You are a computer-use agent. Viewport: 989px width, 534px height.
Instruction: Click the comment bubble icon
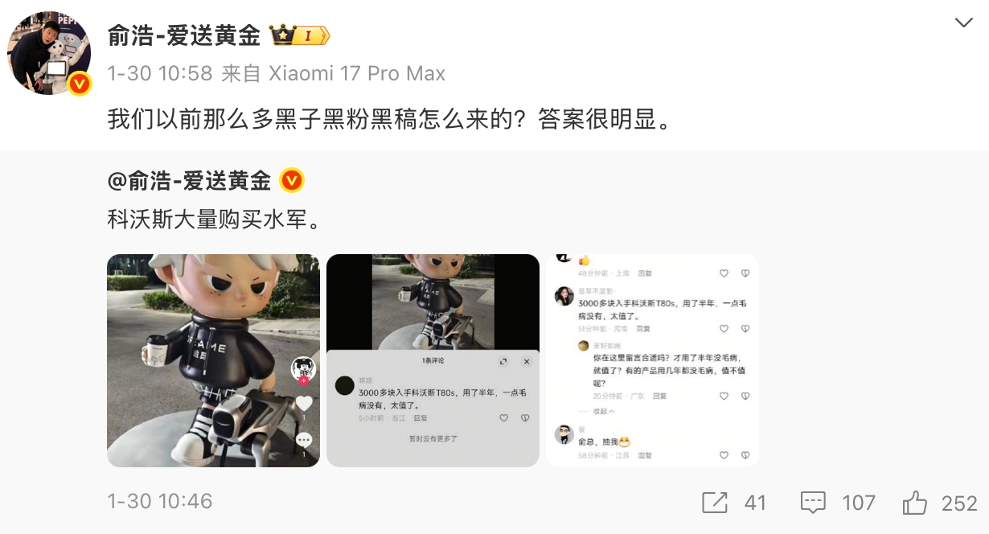click(x=814, y=503)
